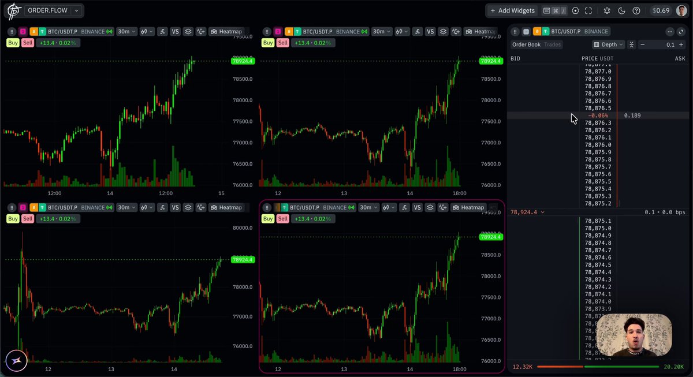
Task: Open the user profile avatar menu
Action: tap(682, 10)
